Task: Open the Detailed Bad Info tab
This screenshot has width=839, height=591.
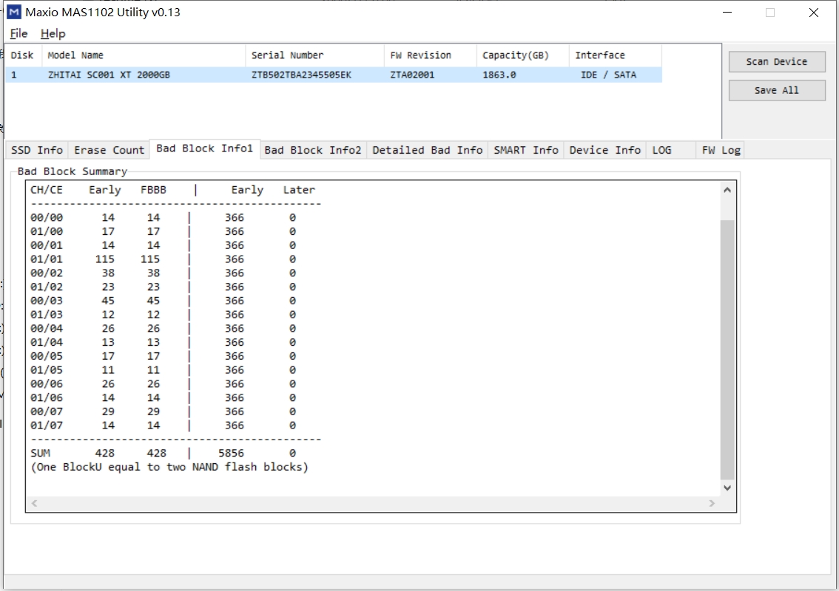Action: pos(428,150)
